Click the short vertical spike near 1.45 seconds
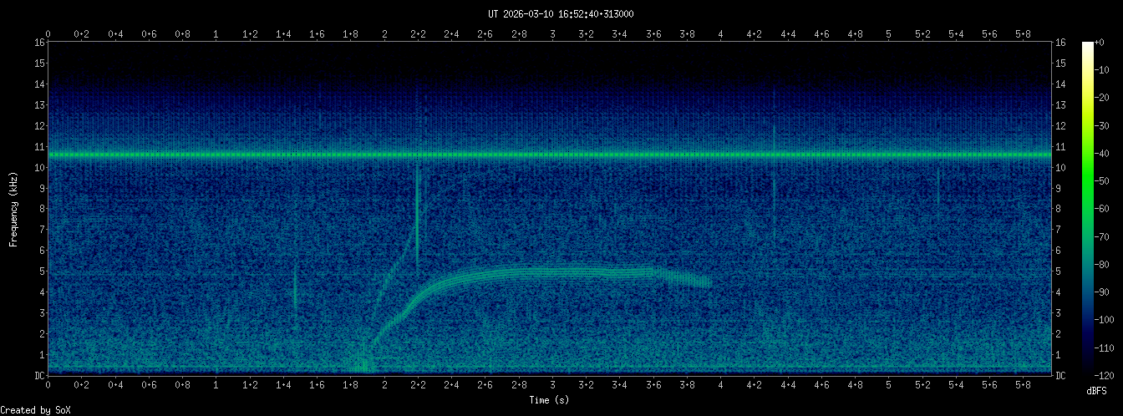This screenshot has width=1123, height=416. [294, 292]
